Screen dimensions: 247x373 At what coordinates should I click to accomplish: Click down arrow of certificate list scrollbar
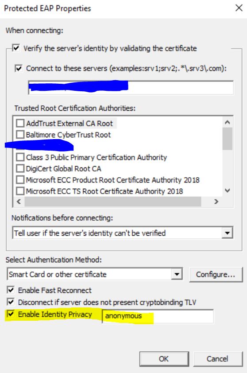227,190
